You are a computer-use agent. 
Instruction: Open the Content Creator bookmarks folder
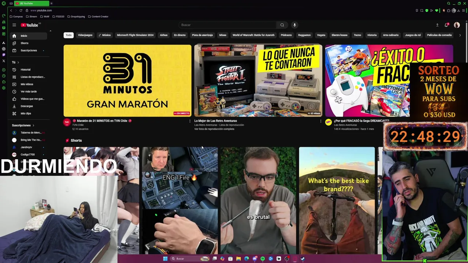pyautogui.click(x=98, y=16)
